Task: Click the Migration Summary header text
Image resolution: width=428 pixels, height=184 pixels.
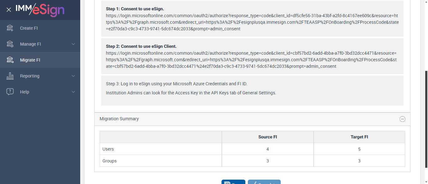Action: pos(119,119)
